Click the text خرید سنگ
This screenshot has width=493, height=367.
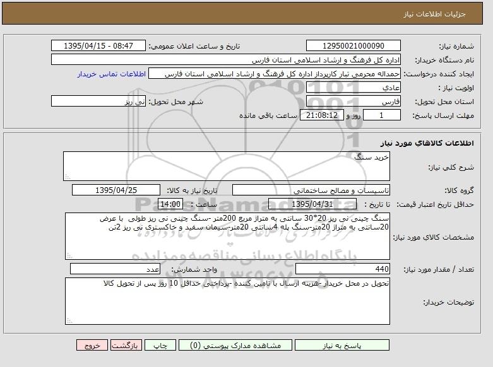372,157
